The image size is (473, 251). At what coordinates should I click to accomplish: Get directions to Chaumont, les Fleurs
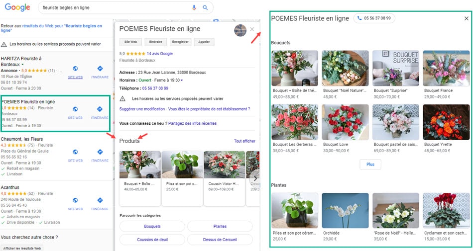(100, 152)
